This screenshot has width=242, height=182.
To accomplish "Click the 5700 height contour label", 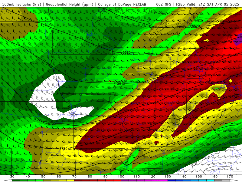I will tap(52, 124).
